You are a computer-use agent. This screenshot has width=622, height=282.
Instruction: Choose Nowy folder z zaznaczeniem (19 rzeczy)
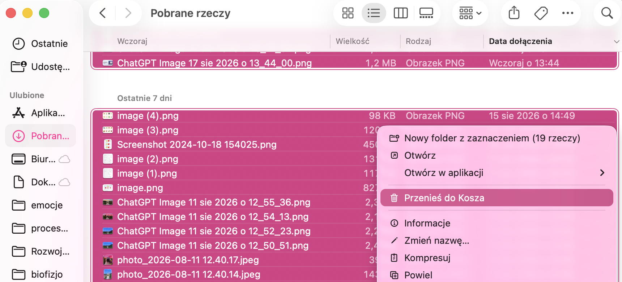pos(497,138)
